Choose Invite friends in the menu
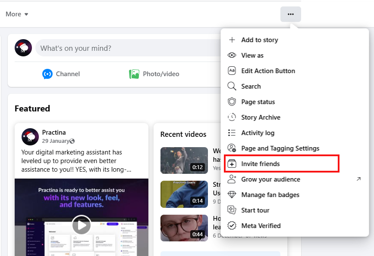Image resolution: width=374 pixels, height=256 pixels. [x=260, y=164]
